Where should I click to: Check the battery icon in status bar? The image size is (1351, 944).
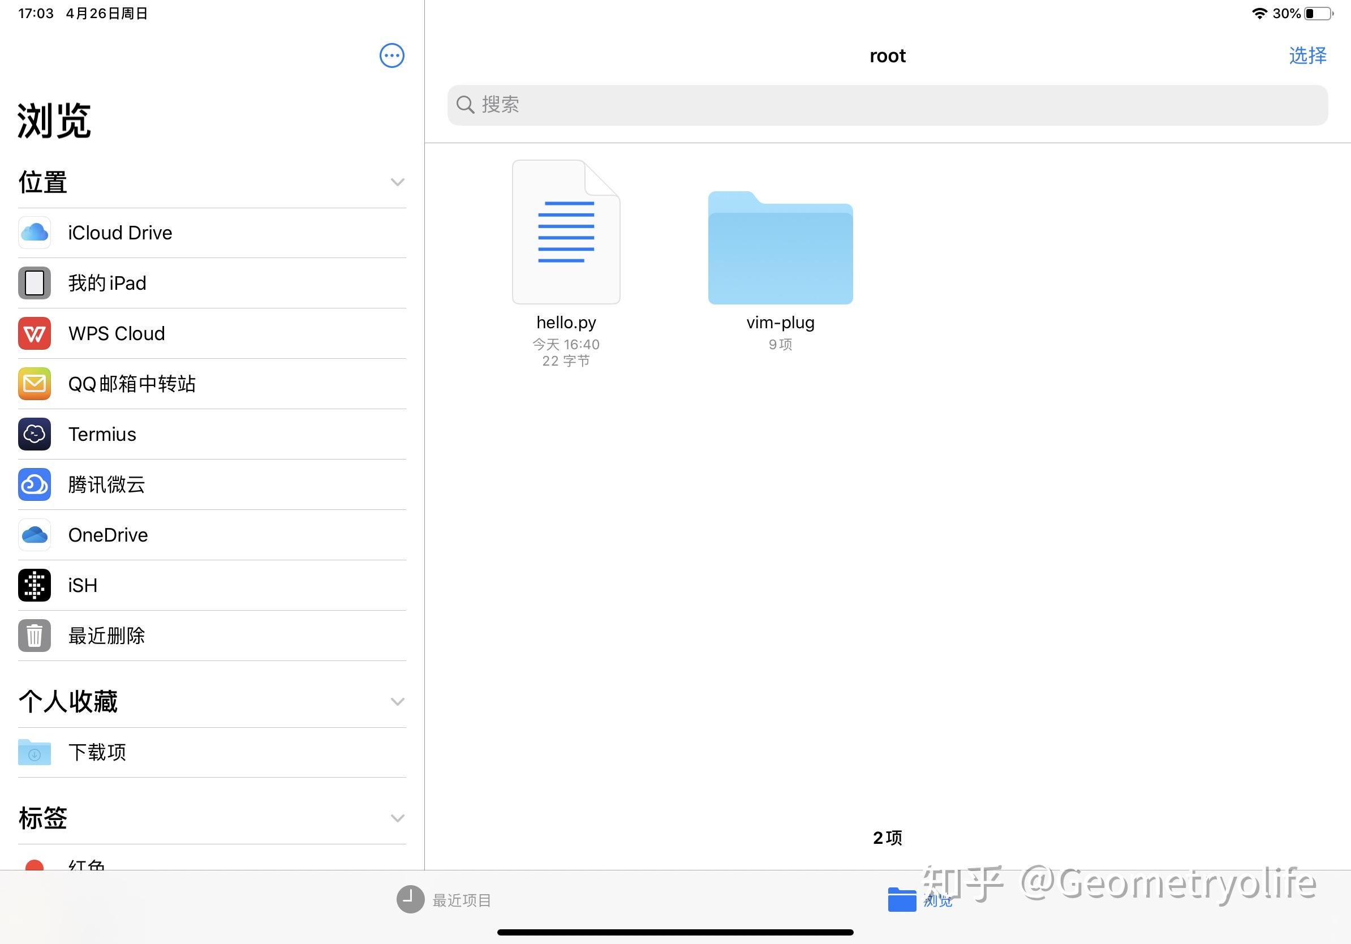pyautogui.click(x=1319, y=14)
